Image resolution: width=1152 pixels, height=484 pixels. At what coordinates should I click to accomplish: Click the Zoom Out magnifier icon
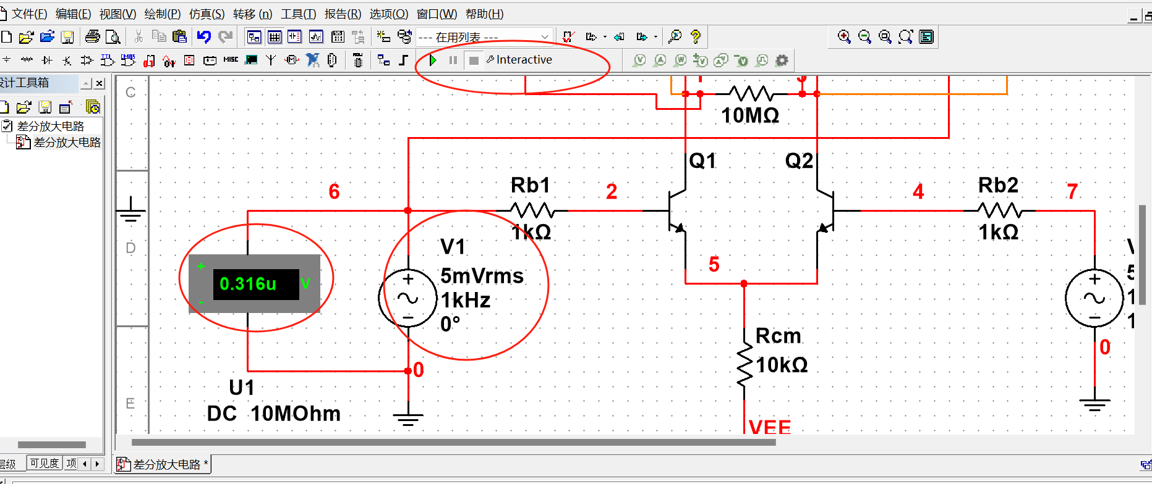coord(864,37)
